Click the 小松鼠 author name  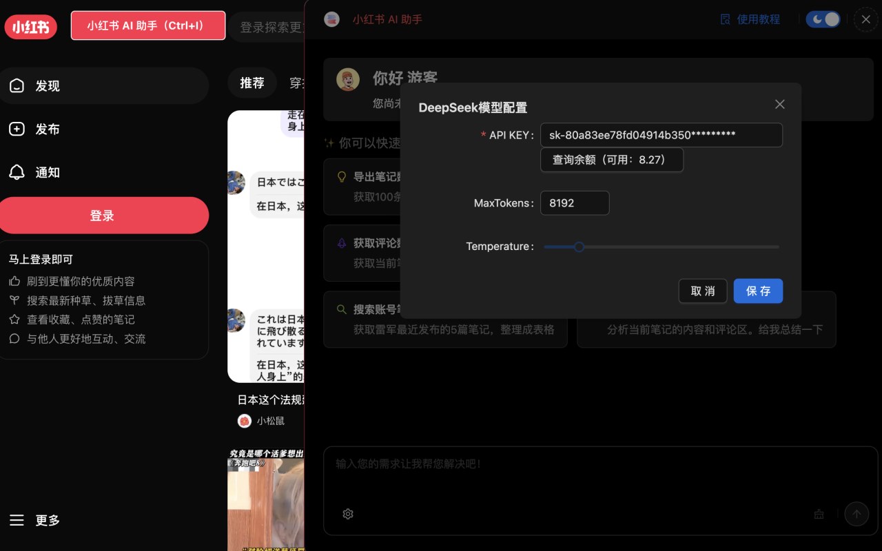271,420
